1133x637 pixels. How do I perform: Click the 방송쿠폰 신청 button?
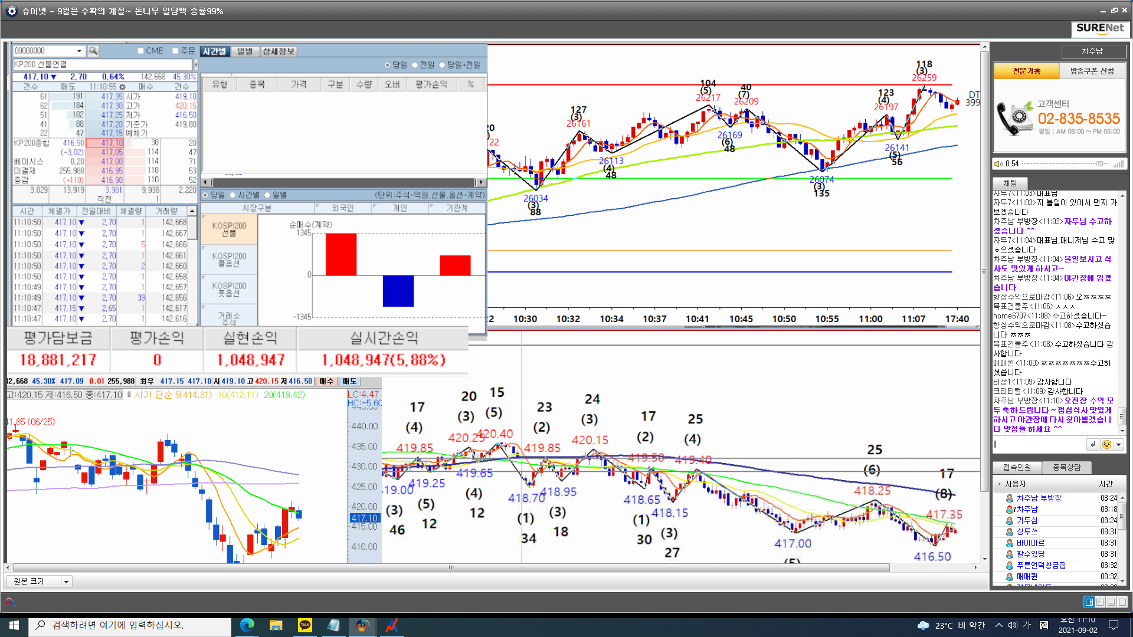pyautogui.click(x=1092, y=71)
